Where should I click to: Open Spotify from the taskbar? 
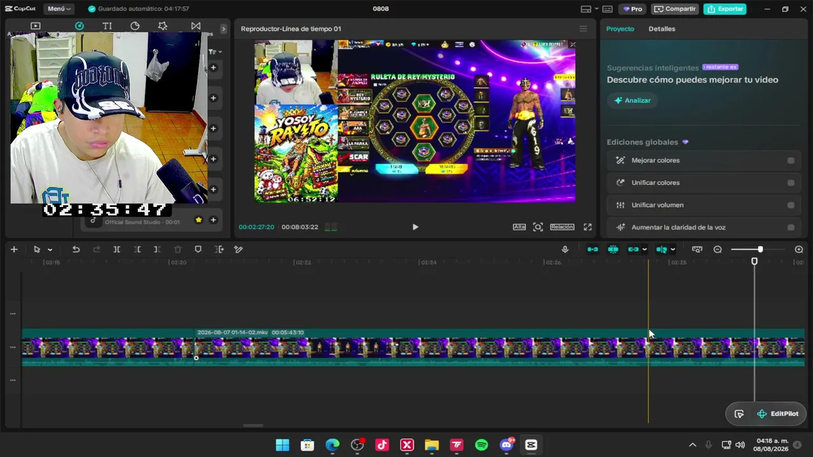pos(481,445)
